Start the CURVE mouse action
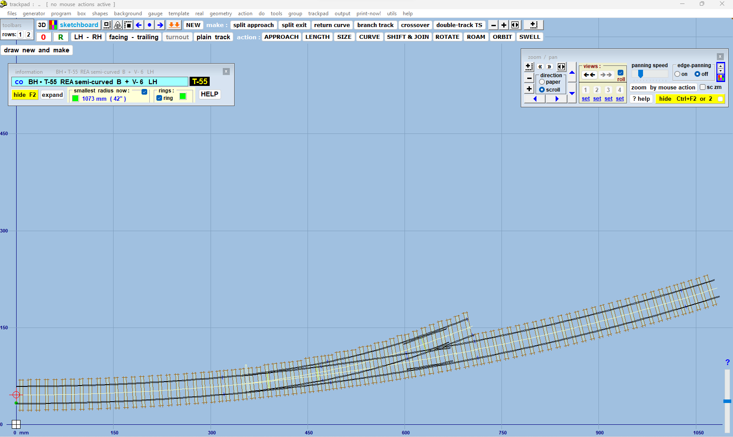The height and width of the screenshot is (437, 733). click(370, 37)
